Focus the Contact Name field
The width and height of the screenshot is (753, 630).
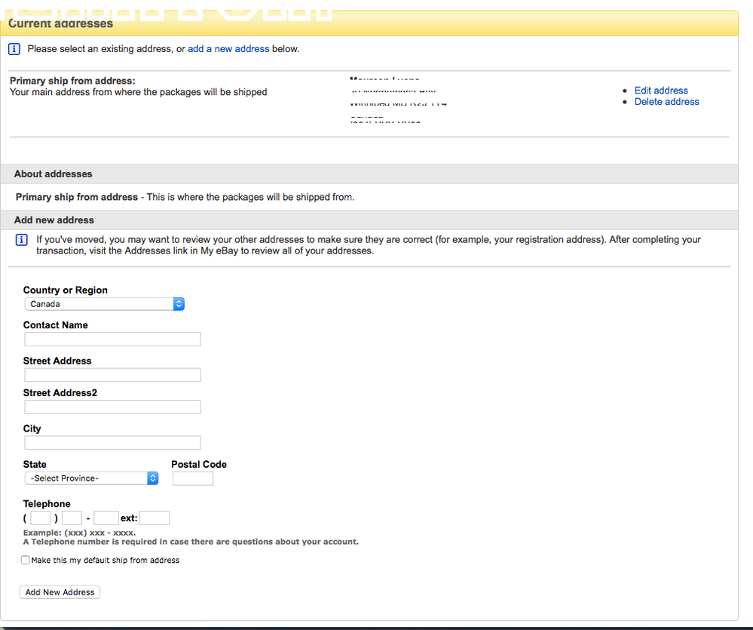[113, 340]
